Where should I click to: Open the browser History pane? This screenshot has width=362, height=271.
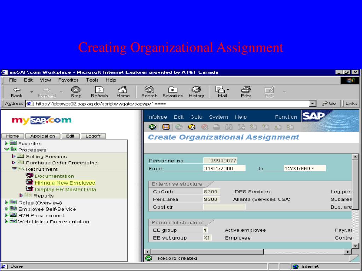(196, 92)
